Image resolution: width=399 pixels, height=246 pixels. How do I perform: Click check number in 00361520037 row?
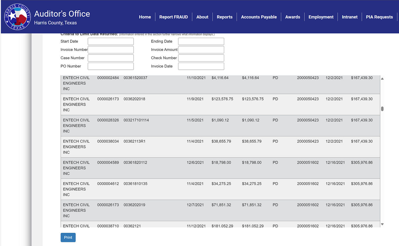click(x=308, y=78)
